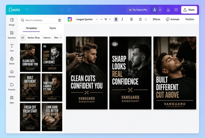
Task: Select the Text tool in sidebar
Action: coord(12,48)
